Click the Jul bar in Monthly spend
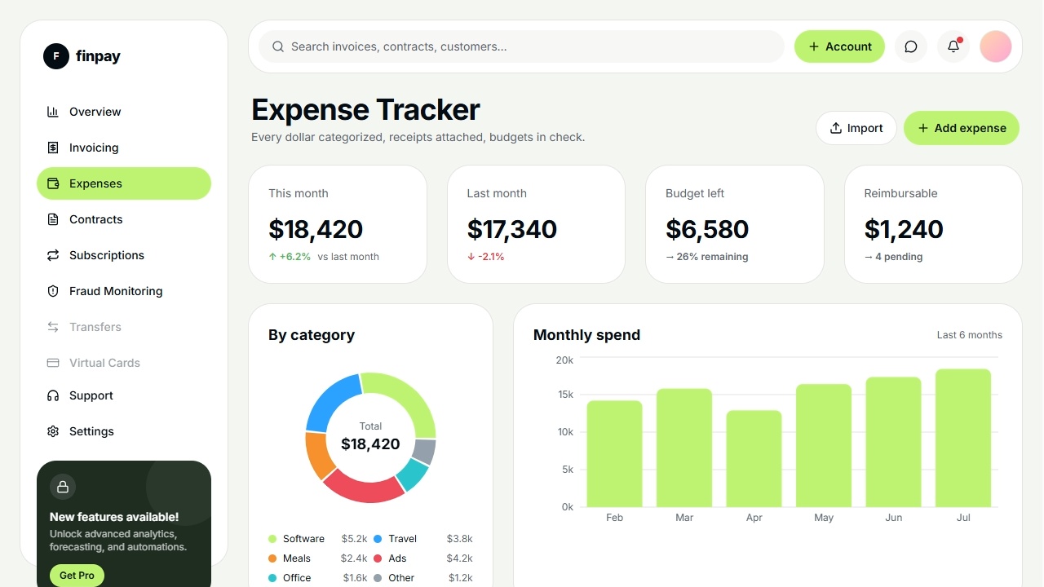 click(963, 438)
